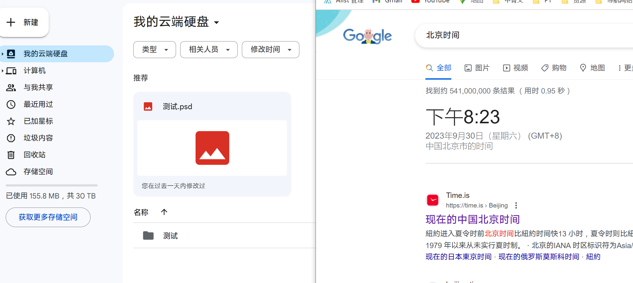Screen dimensions: 633x283
Task: Open Starred (已加星标) star icon
Action: point(11,121)
